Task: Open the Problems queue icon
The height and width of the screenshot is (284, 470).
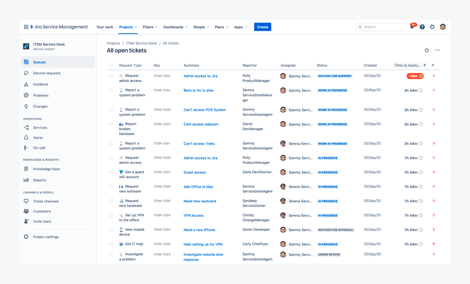Action: click(27, 95)
